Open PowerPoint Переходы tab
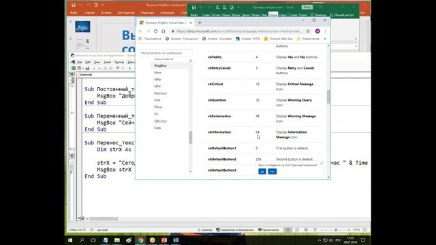 [147, 13]
